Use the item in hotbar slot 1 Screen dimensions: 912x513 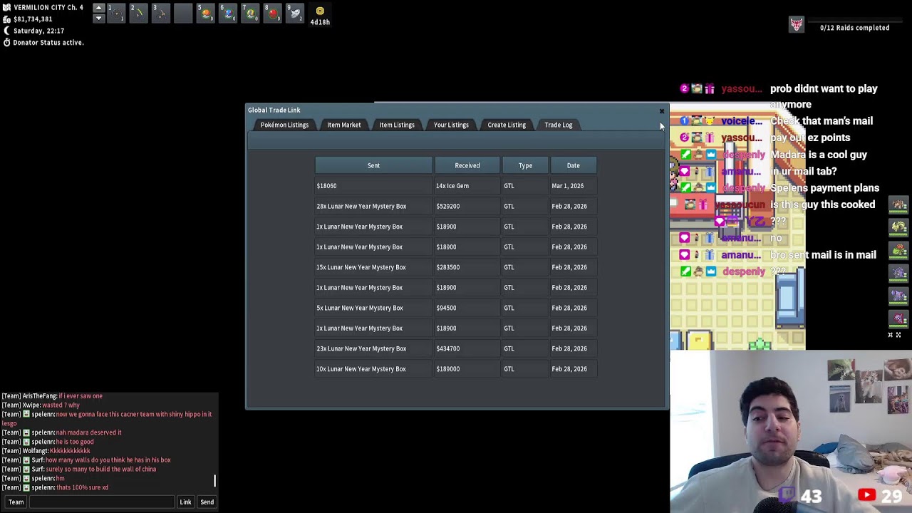(x=116, y=13)
